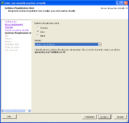The height and width of the screenshot is (123, 129).
Task: Click the Mémoire step text
Action: (8, 39)
